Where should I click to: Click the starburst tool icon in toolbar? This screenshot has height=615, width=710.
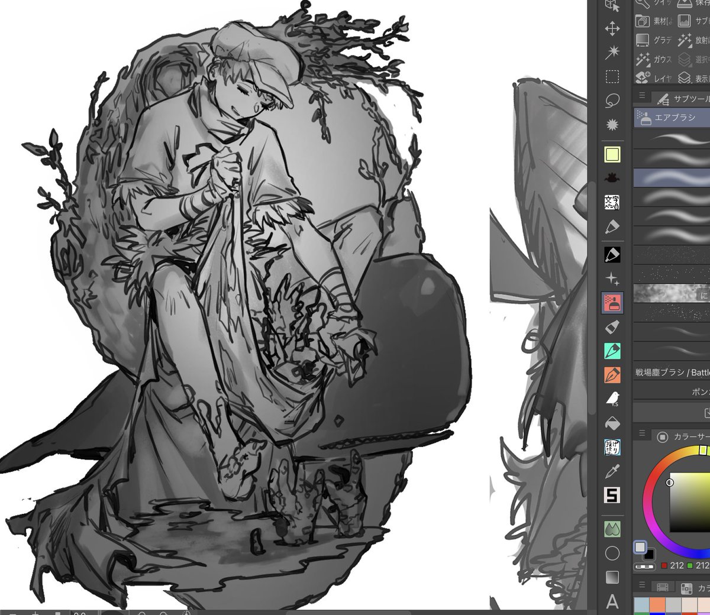pyautogui.click(x=612, y=125)
